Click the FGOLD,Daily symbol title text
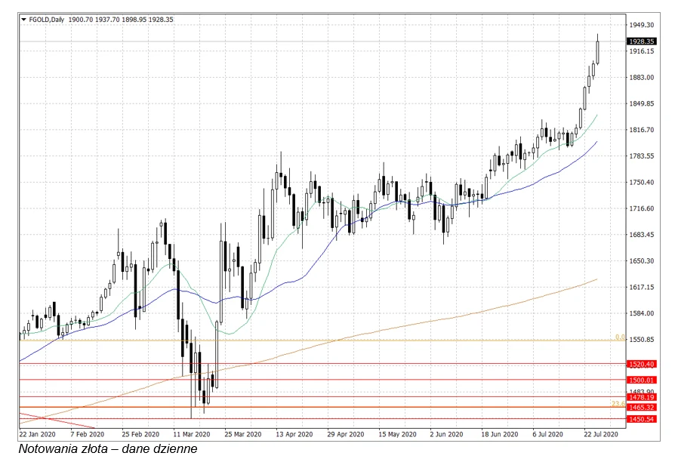This screenshot has width=675, height=459. [47, 20]
